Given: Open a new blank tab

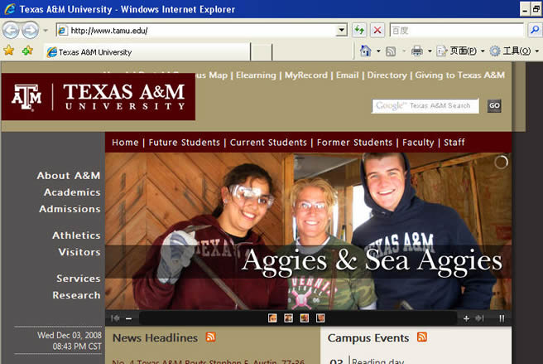Looking at the screenshot, I should (261, 52).
